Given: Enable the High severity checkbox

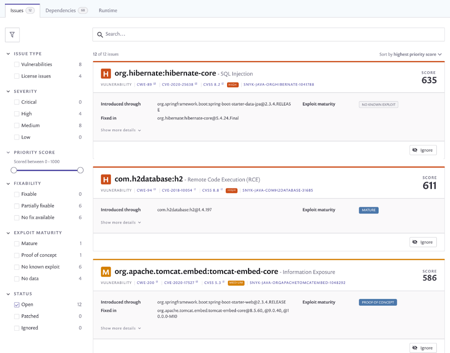Looking at the screenshot, I should click(17, 114).
